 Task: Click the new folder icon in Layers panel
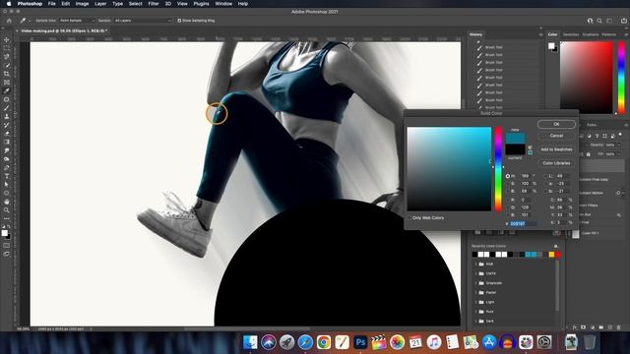pyautogui.click(x=600, y=327)
